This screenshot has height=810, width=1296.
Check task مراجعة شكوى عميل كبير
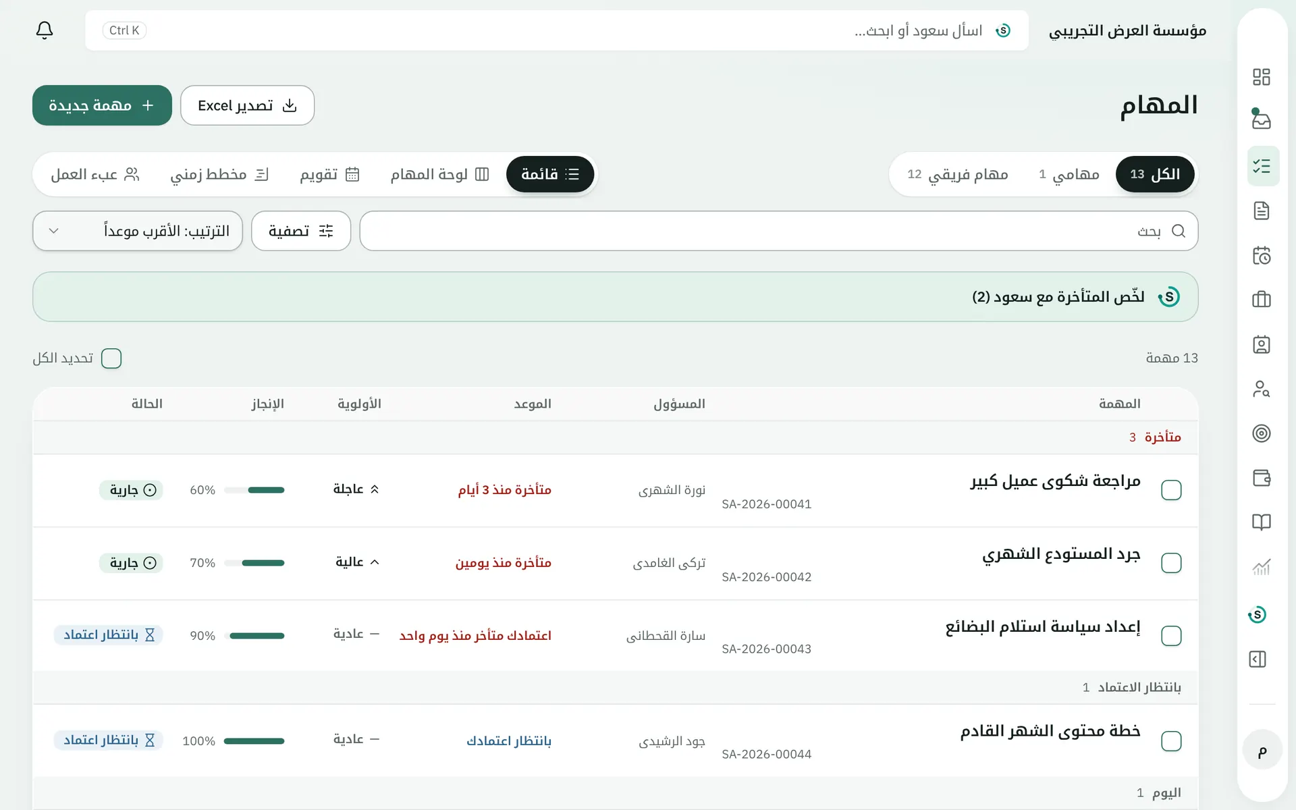coord(1171,490)
